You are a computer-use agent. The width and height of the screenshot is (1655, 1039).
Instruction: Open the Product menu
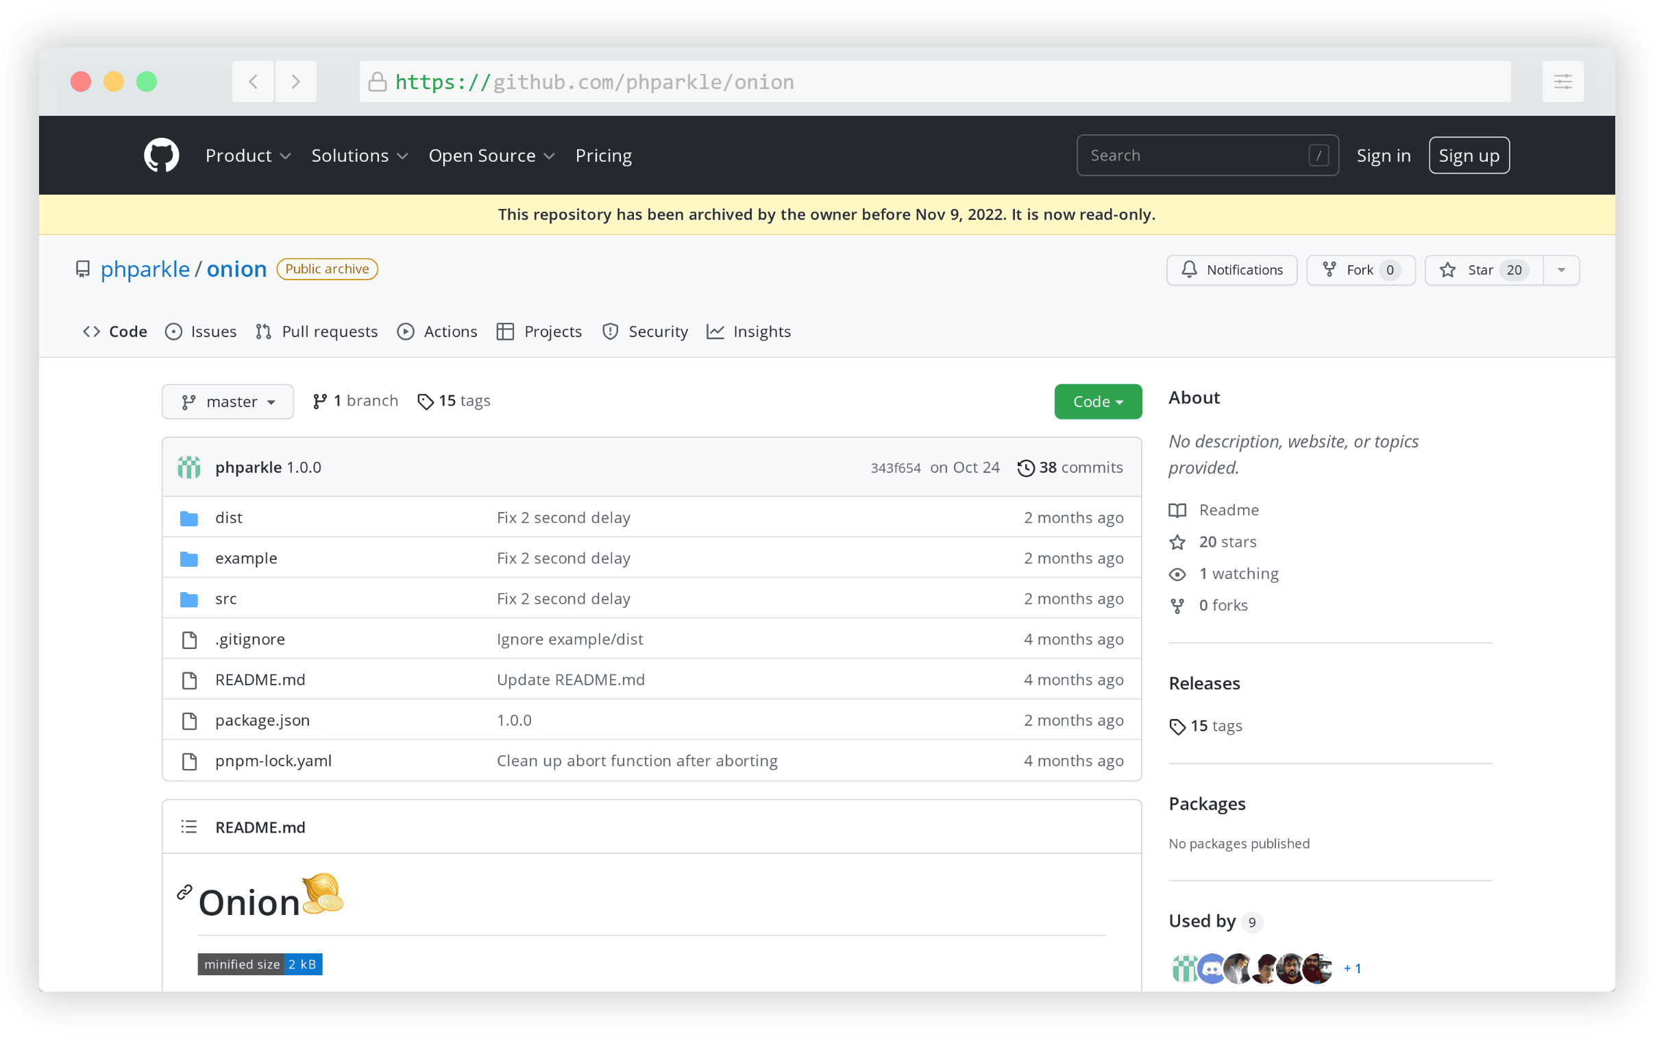(247, 156)
